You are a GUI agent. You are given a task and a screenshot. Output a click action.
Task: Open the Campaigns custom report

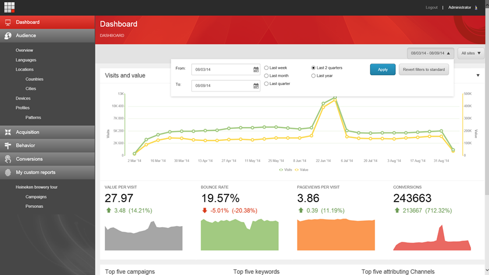pos(36,197)
